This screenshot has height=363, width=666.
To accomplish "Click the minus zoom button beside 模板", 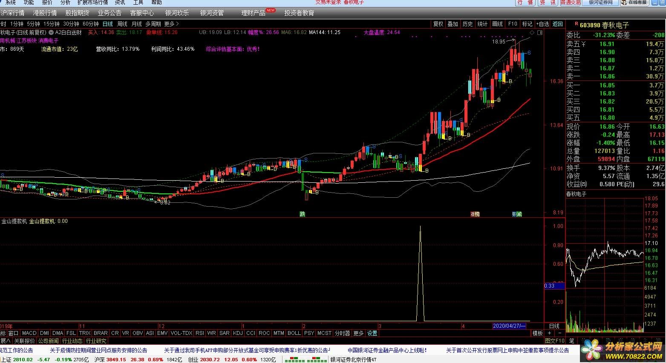I will (x=559, y=333).
